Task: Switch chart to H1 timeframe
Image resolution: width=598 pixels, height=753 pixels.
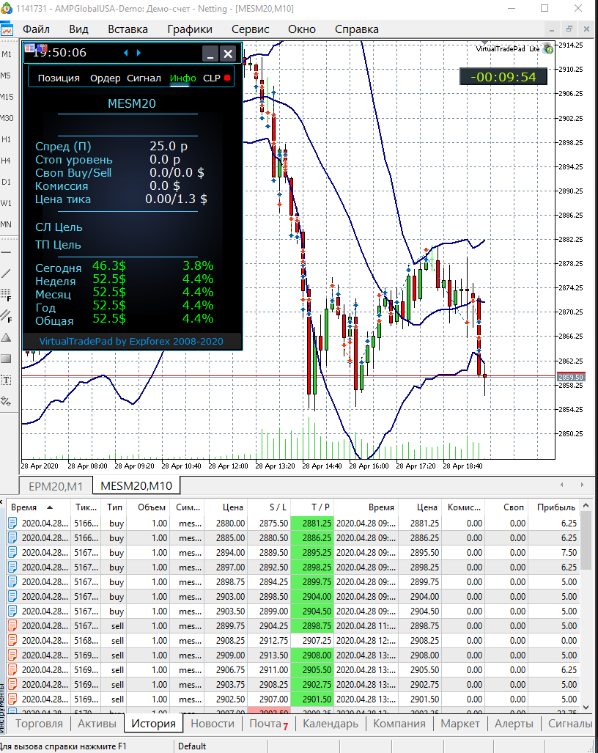Action: [x=6, y=139]
